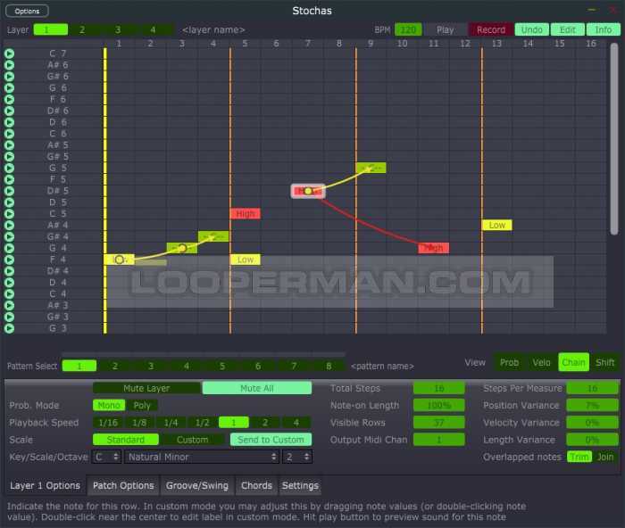Set playback speed to 1/4
The height and width of the screenshot is (528, 625).
171,423
